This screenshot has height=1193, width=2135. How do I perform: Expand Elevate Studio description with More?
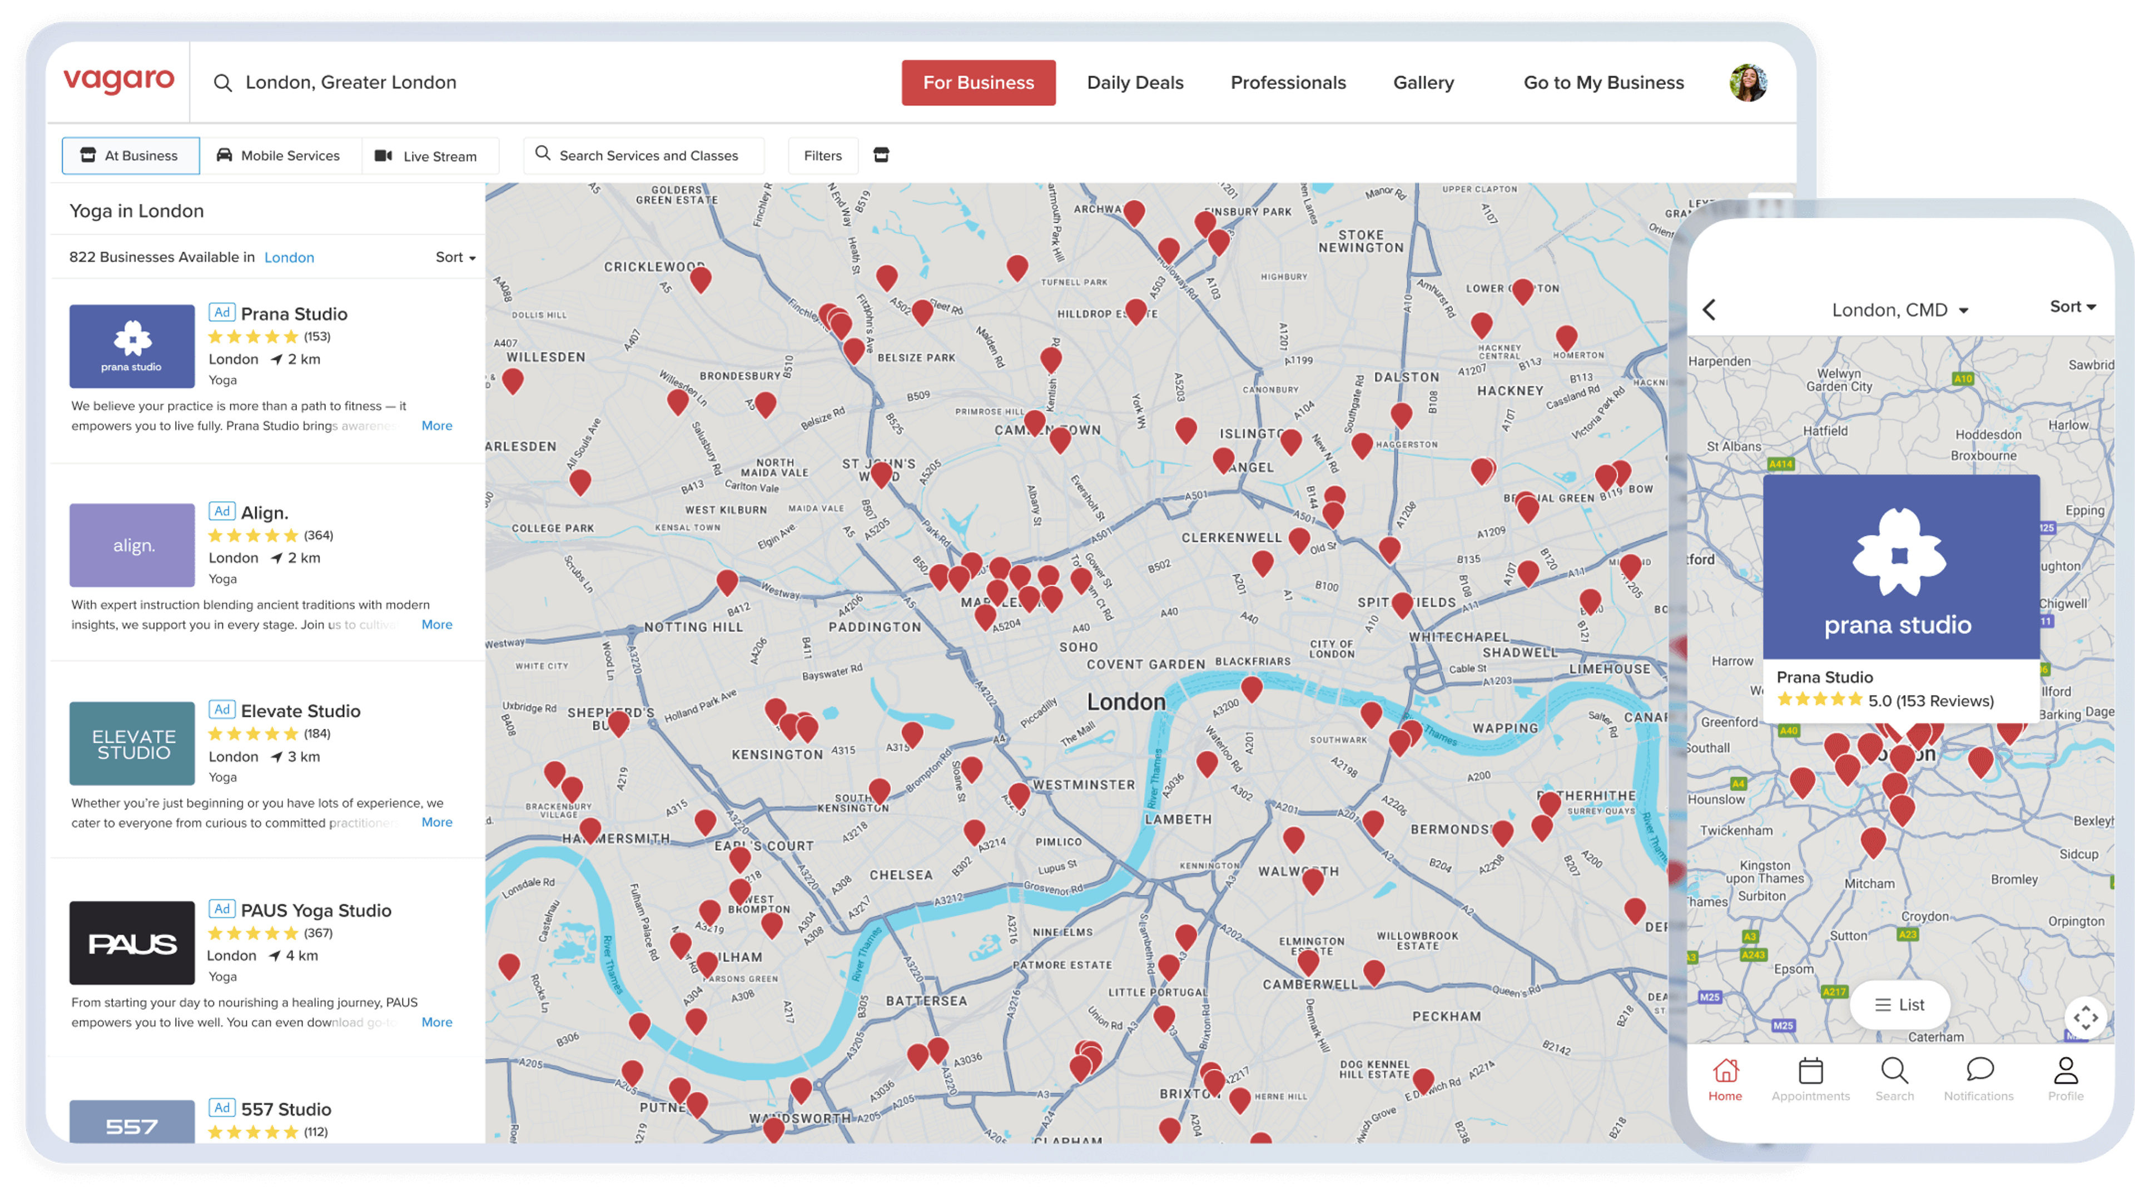click(x=437, y=822)
